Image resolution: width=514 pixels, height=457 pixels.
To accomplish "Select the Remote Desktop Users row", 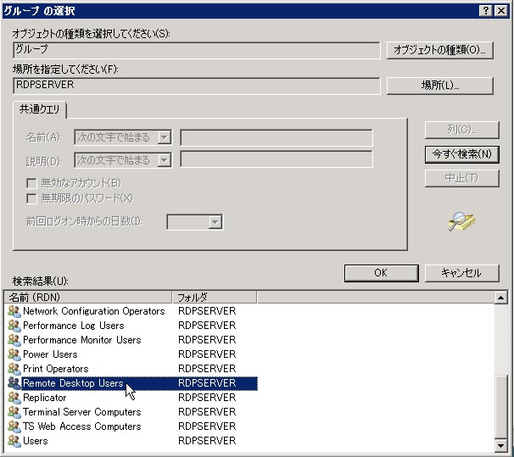I will click(x=131, y=383).
